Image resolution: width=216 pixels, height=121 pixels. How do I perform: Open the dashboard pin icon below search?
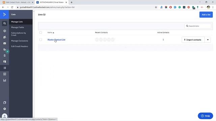(4, 31)
